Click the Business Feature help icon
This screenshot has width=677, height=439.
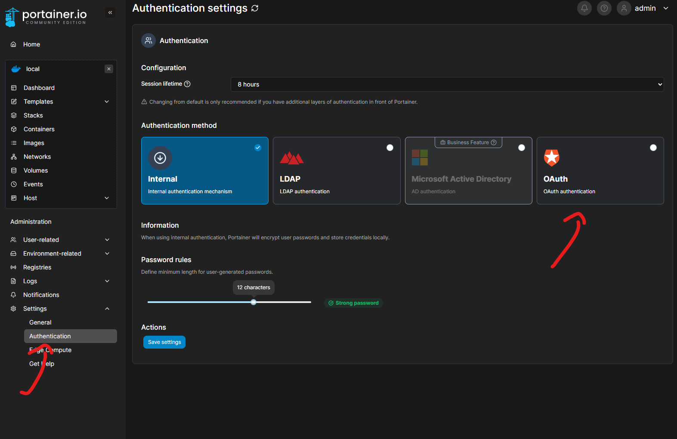494,142
